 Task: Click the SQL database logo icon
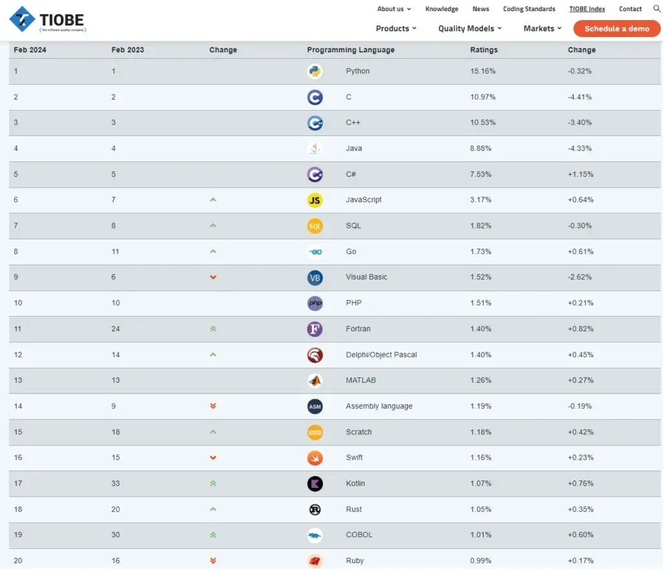[x=315, y=226]
